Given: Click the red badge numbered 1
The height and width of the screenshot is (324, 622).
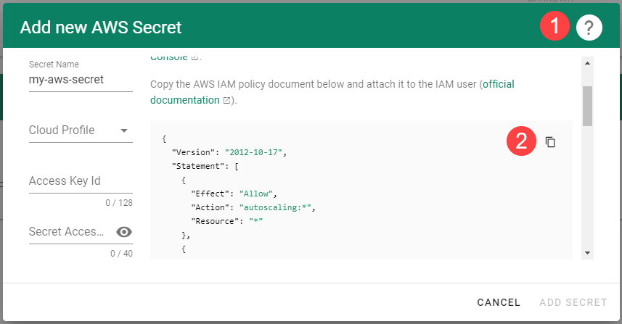Looking at the screenshot, I should (555, 28).
